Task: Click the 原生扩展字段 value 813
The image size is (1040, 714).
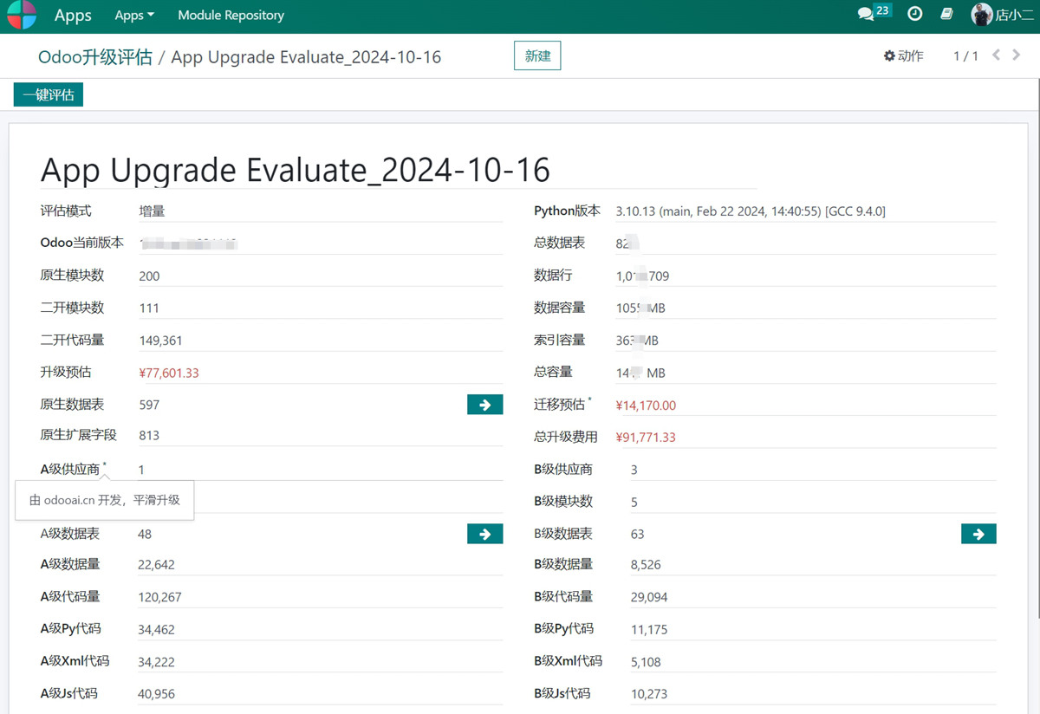Action: [149, 436]
